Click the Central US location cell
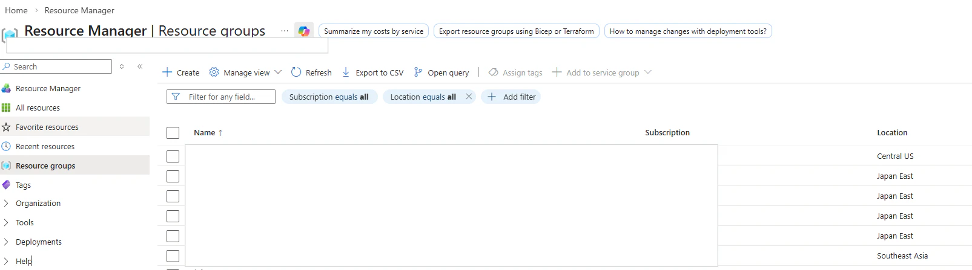 [895, 156]
